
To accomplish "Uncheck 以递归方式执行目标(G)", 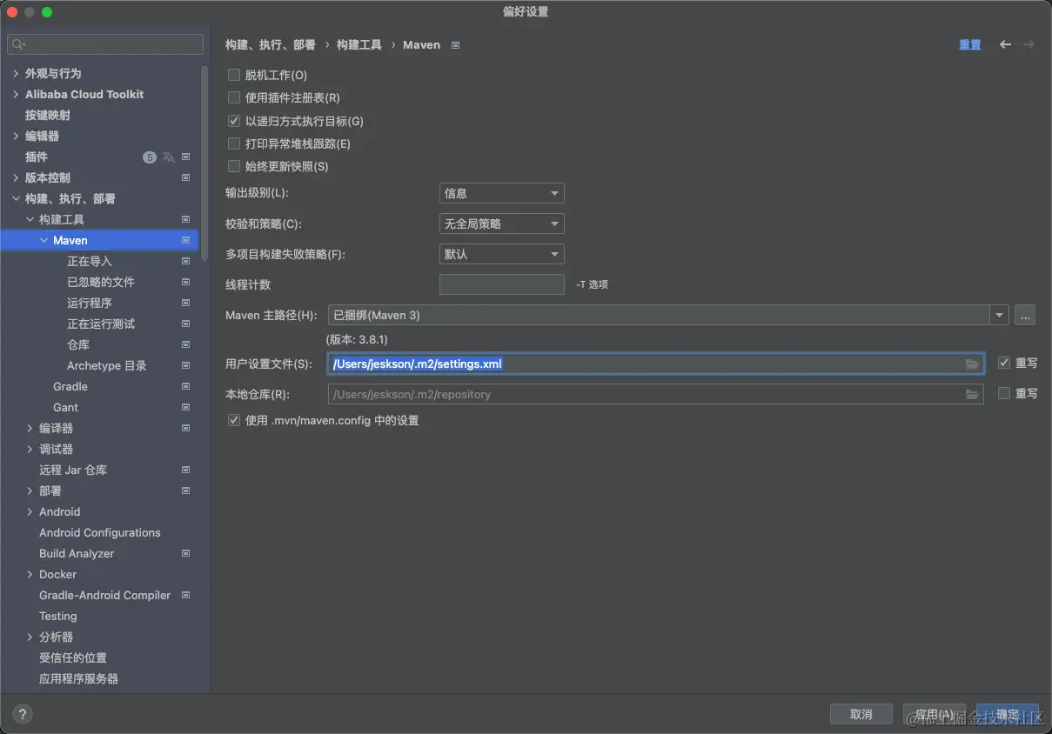I will coord(233,121).
